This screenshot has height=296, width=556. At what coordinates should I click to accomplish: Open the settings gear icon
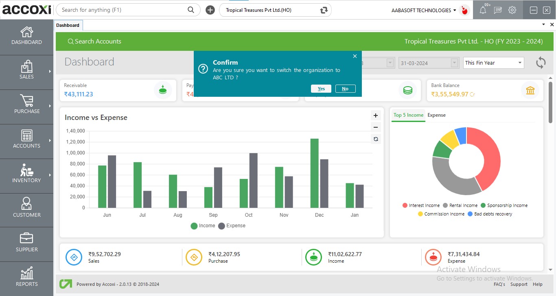tap(512, 10)
